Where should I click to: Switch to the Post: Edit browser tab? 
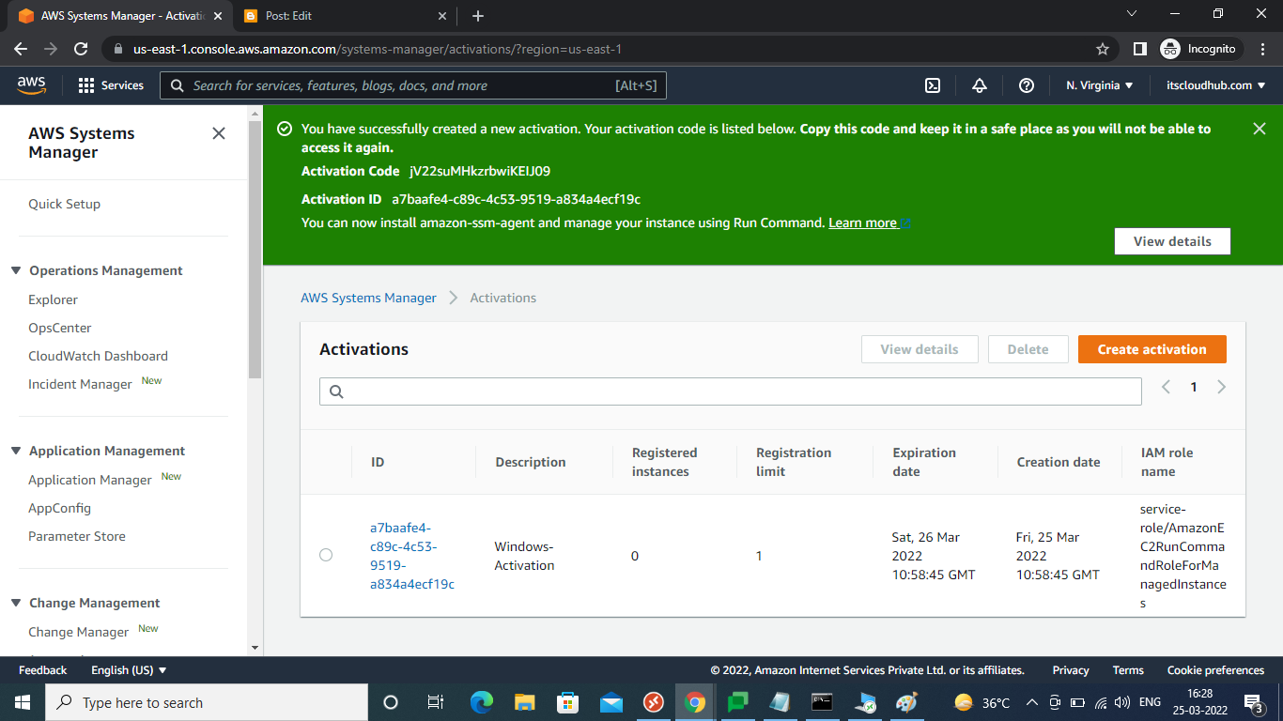[x=344, y=16]
